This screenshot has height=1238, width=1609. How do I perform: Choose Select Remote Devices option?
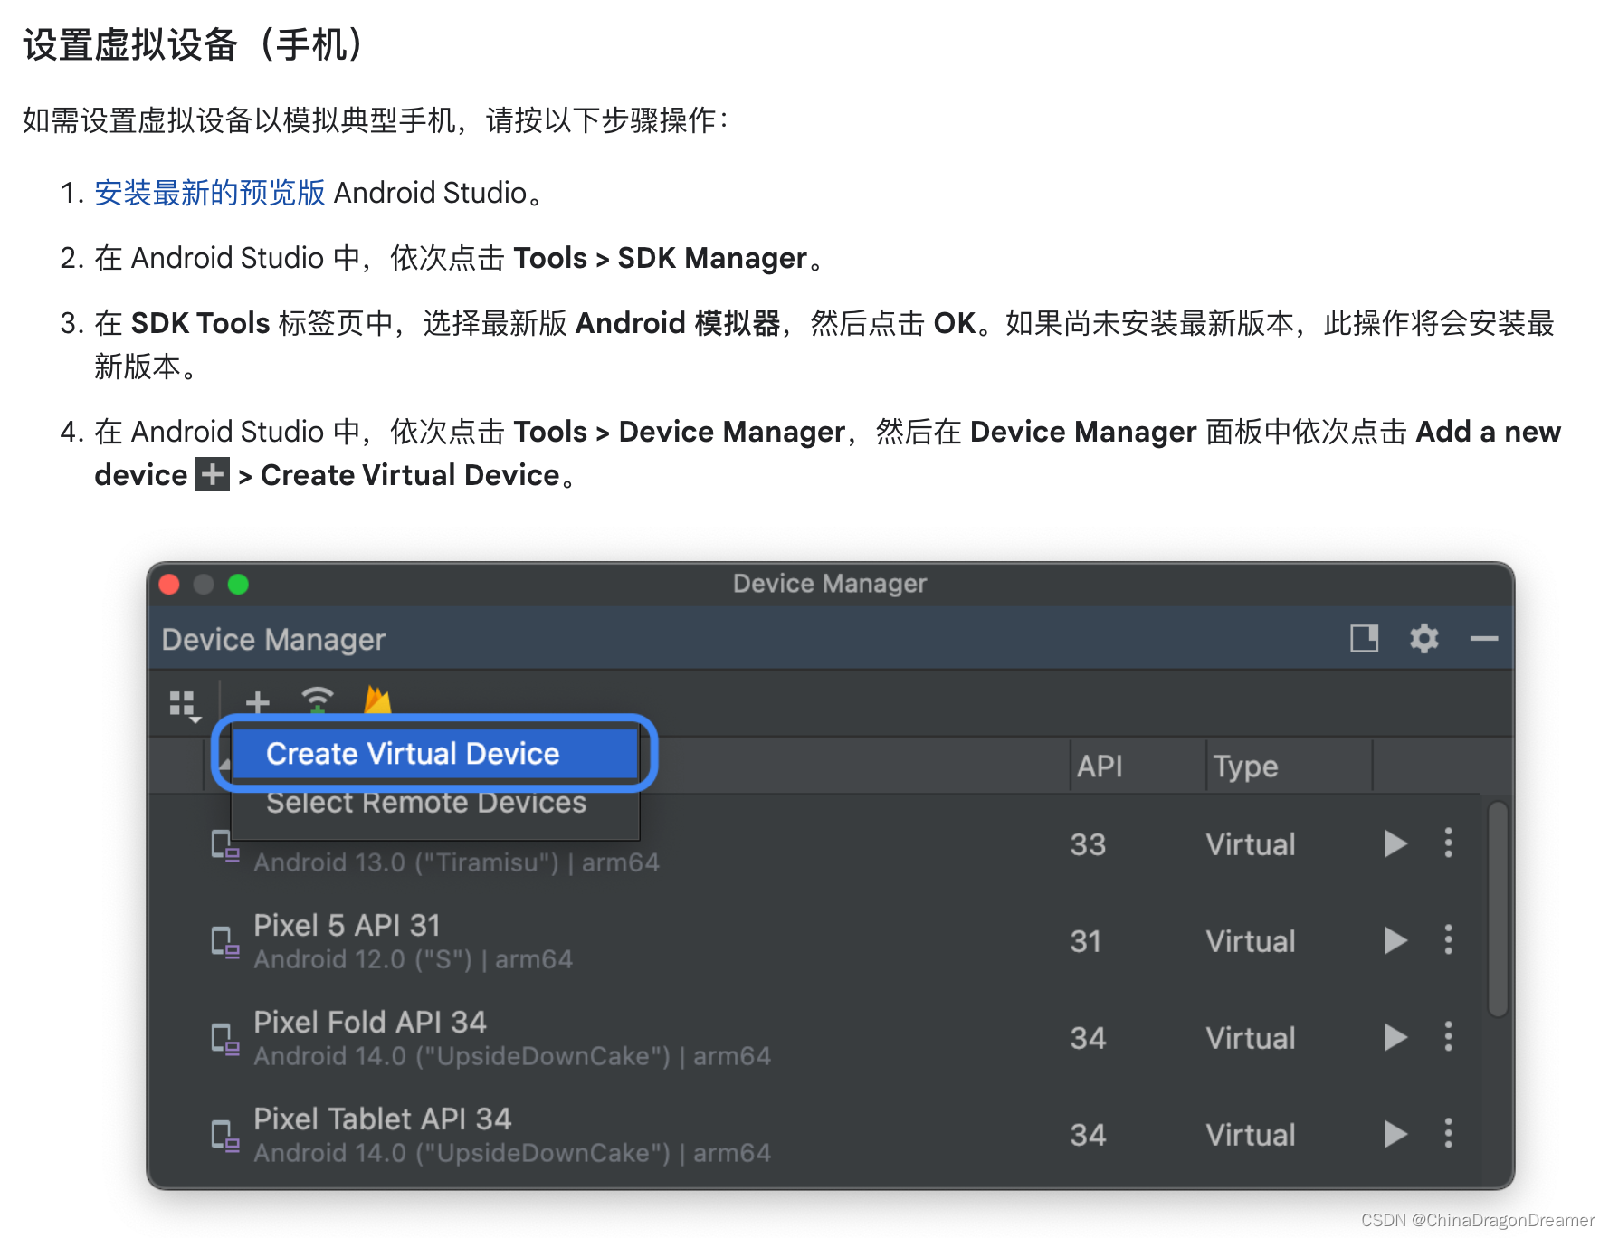[x=426, y=803]
